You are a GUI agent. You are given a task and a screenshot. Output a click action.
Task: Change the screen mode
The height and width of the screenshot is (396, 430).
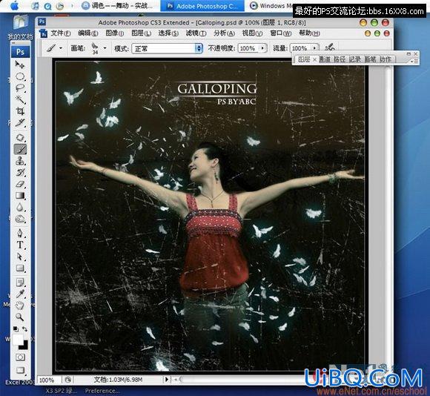click(x=20, y=370)
